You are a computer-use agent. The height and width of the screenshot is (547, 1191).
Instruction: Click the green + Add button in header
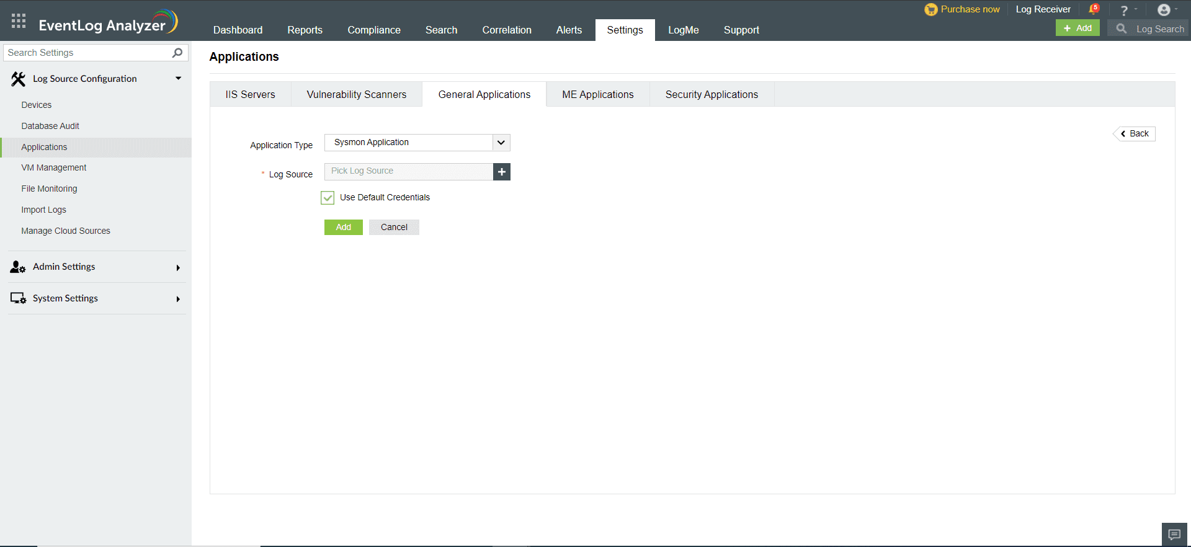pyautogui.click(x=1077, y=28)
